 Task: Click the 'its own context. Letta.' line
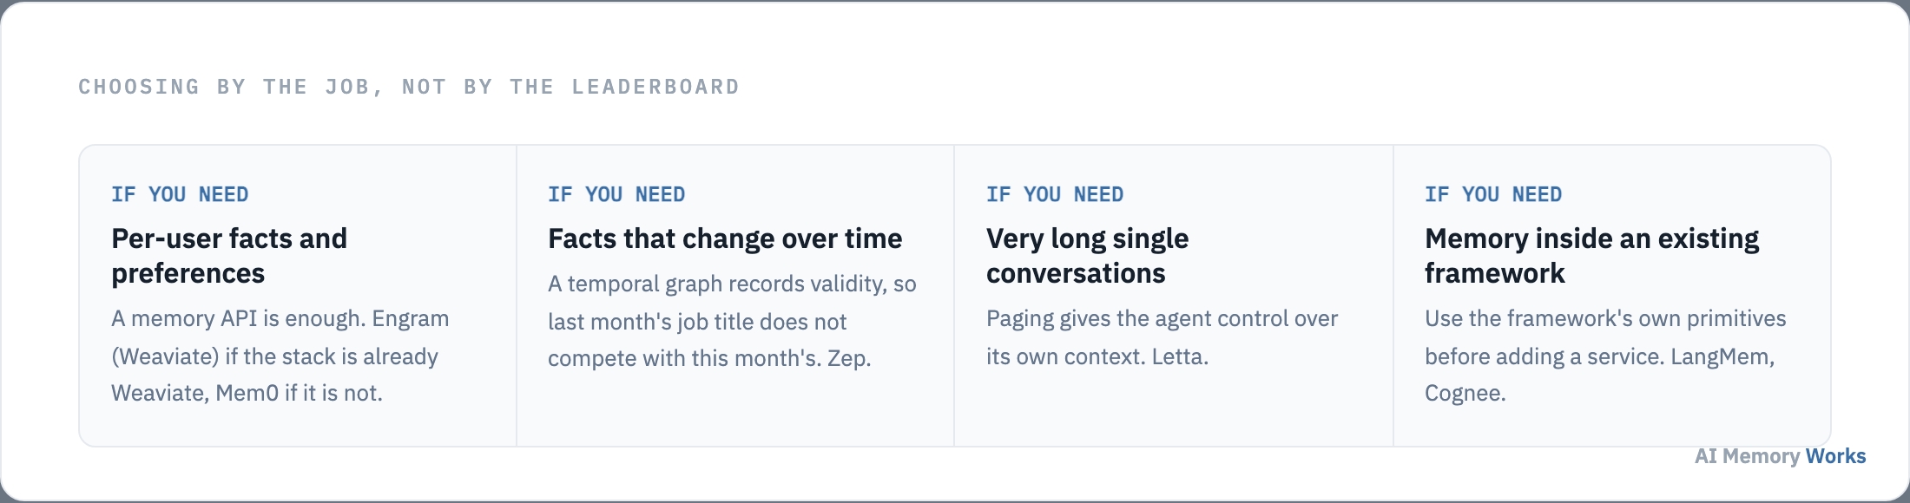click(1097, 356)
